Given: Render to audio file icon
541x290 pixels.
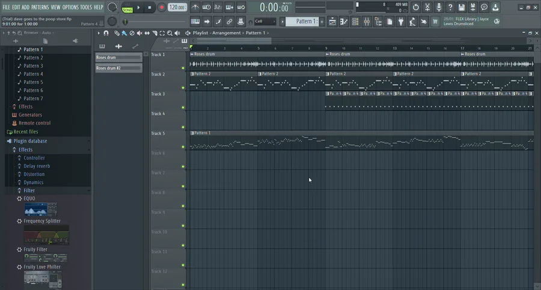Looking at the screenshot, I should click(472, 7).
